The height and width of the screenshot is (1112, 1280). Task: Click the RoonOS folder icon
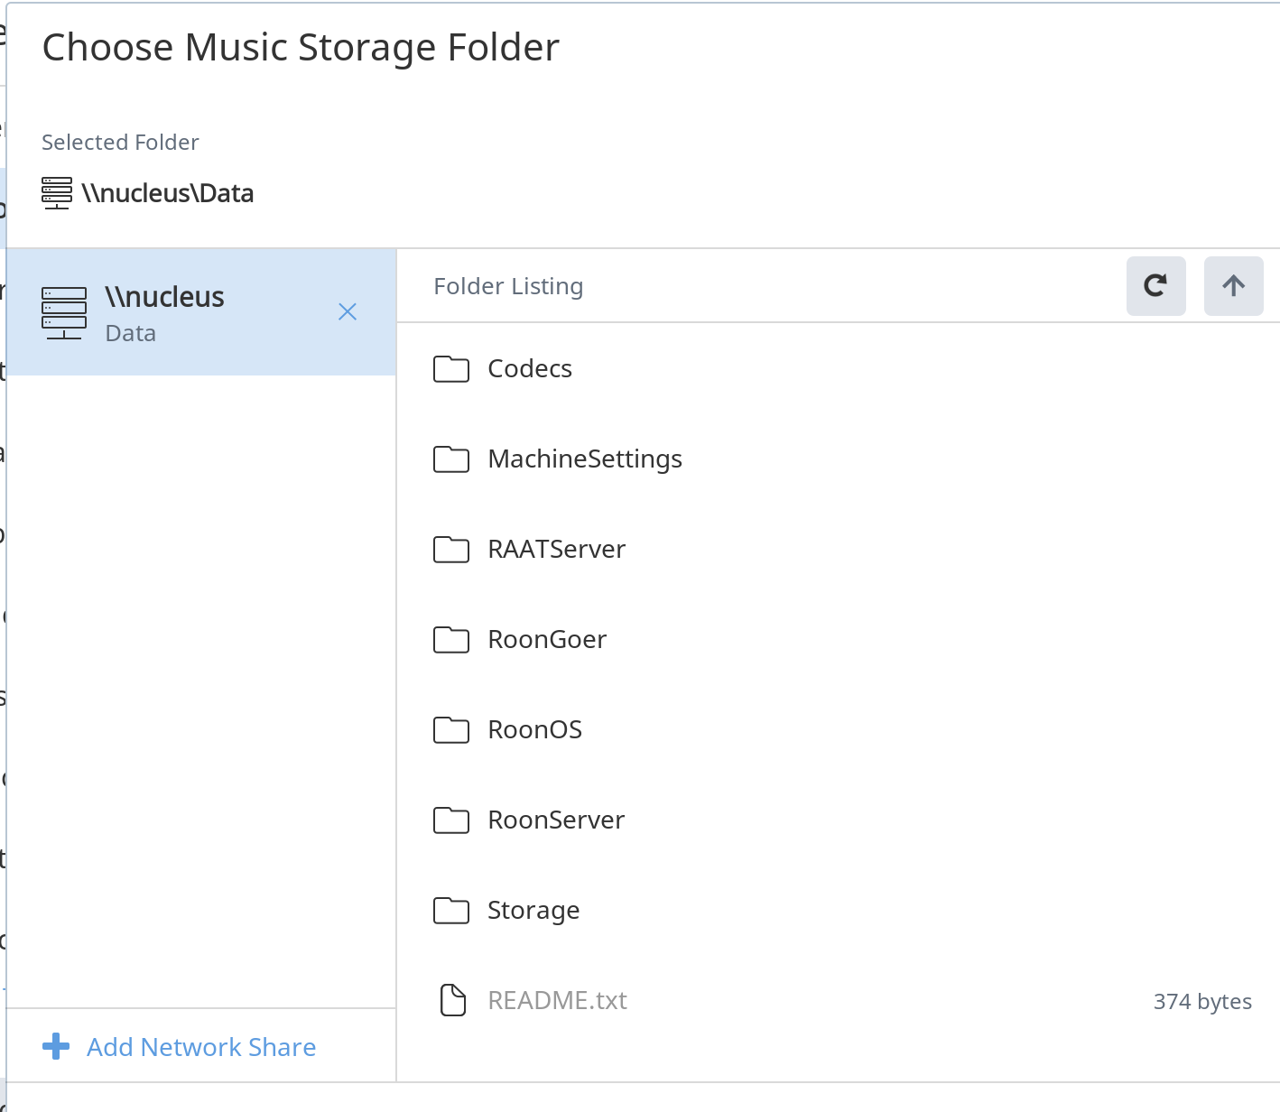(451, 730)
